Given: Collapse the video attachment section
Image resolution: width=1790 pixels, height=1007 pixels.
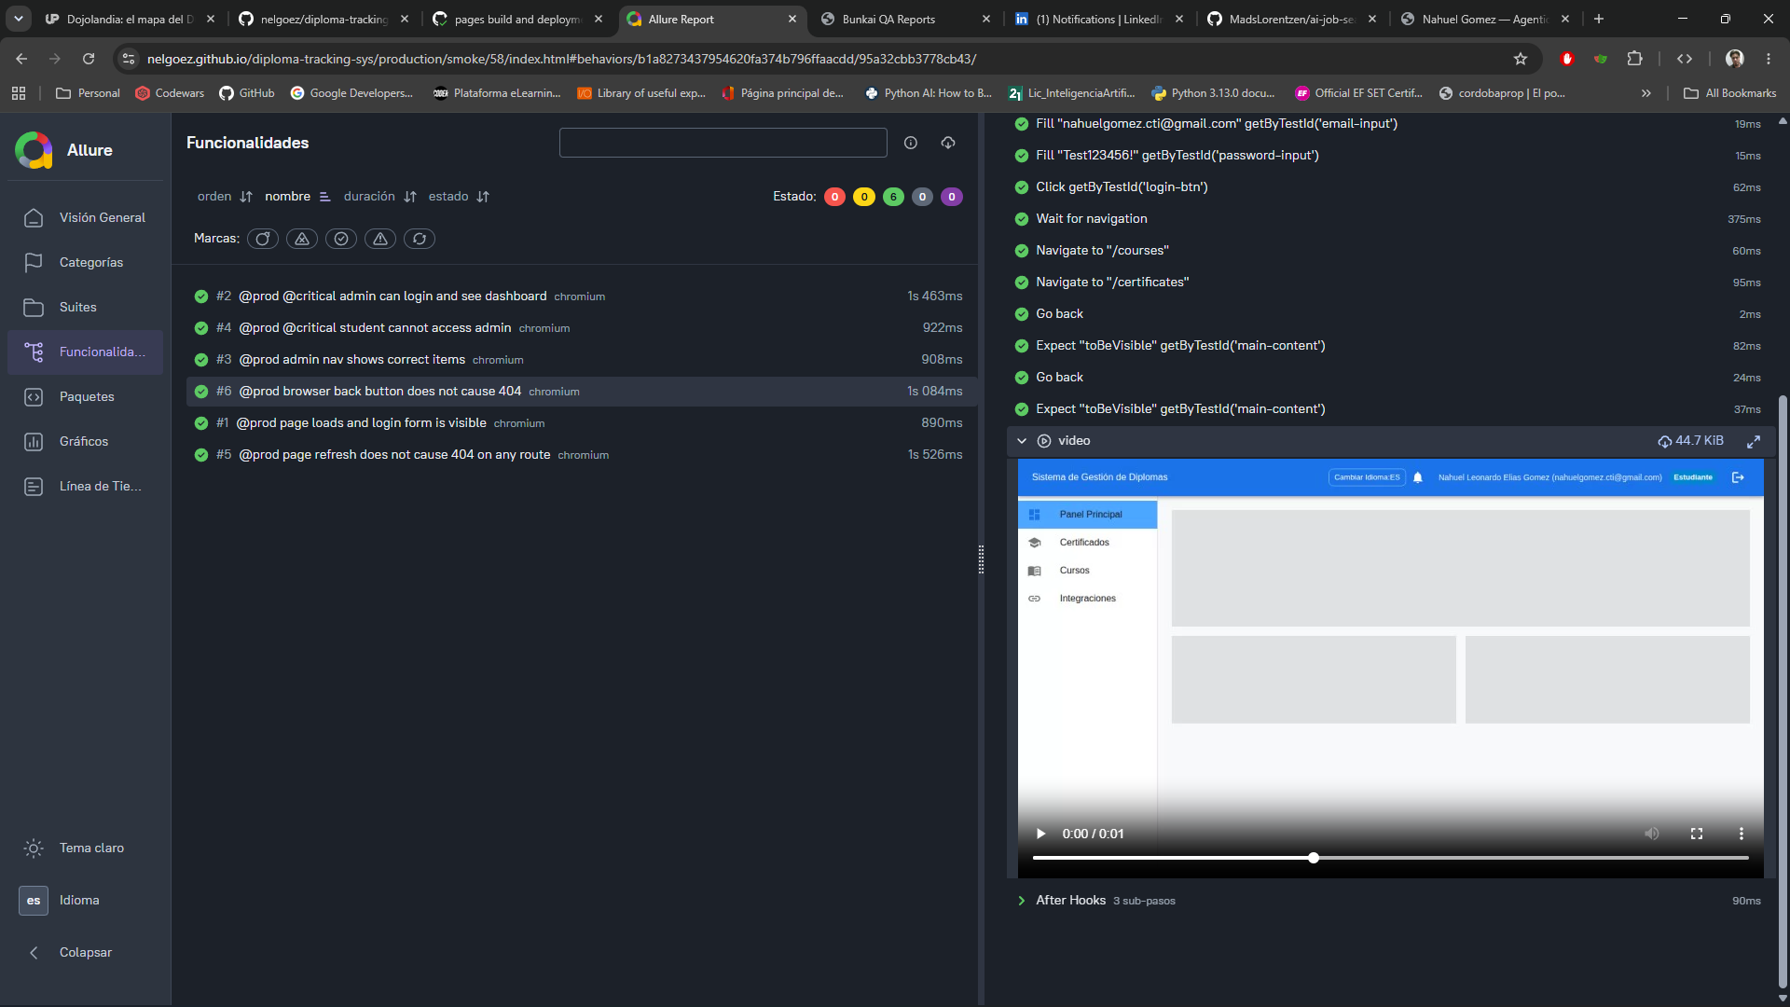Looking at the screenshot, I should (x=1021, y=441).
